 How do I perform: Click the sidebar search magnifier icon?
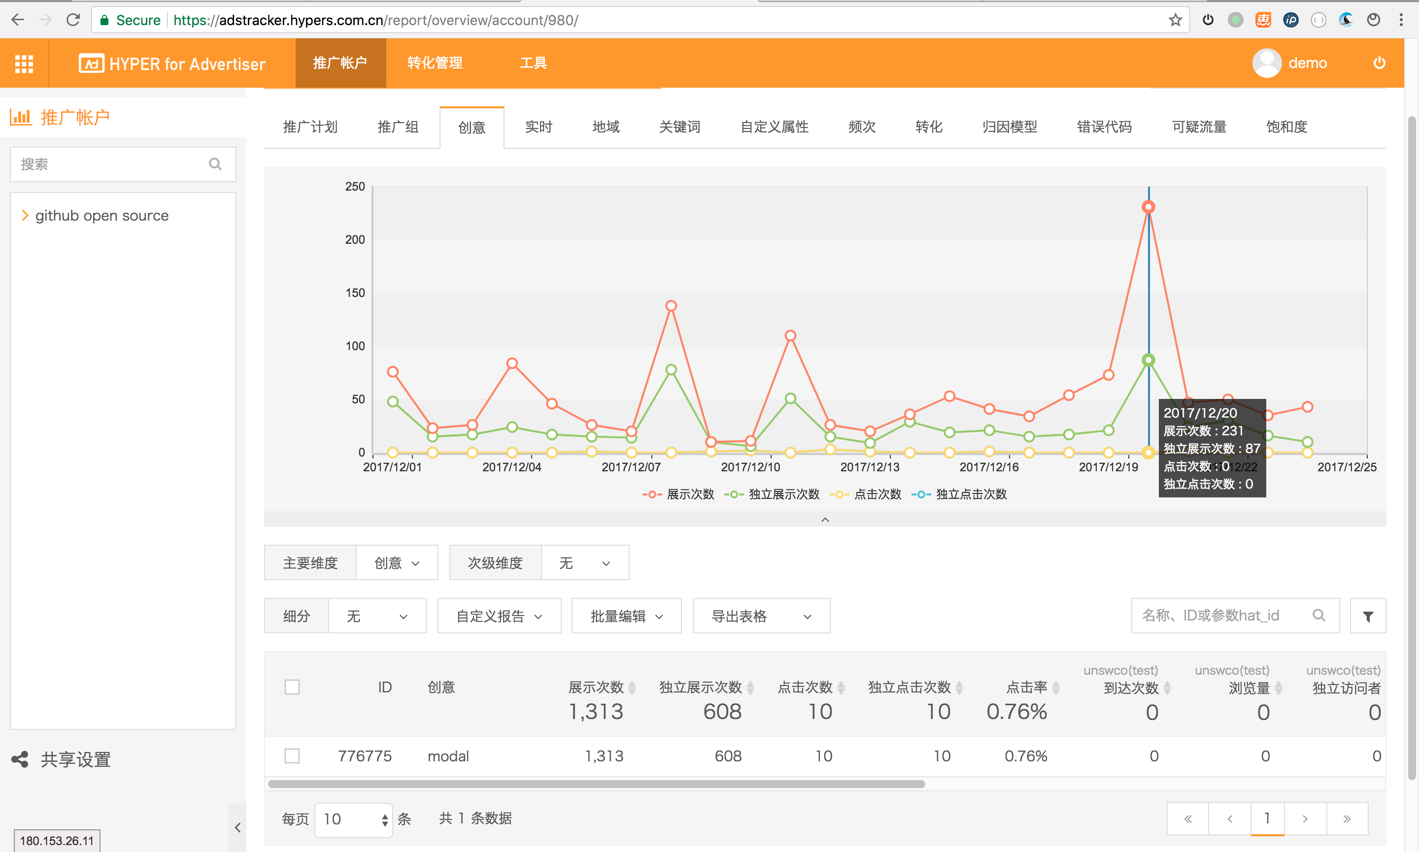tap(215, 164)
